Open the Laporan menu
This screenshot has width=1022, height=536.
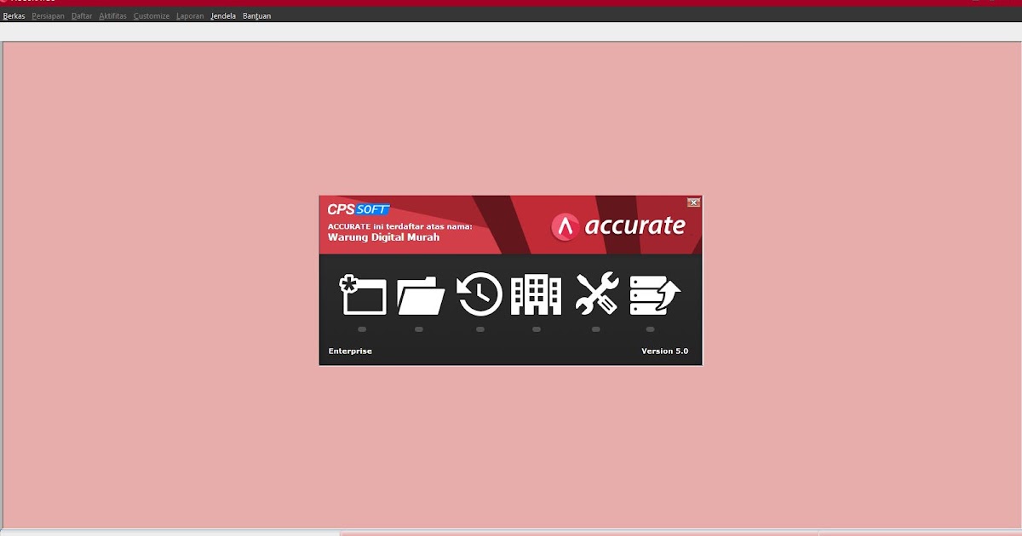point(190,16)
